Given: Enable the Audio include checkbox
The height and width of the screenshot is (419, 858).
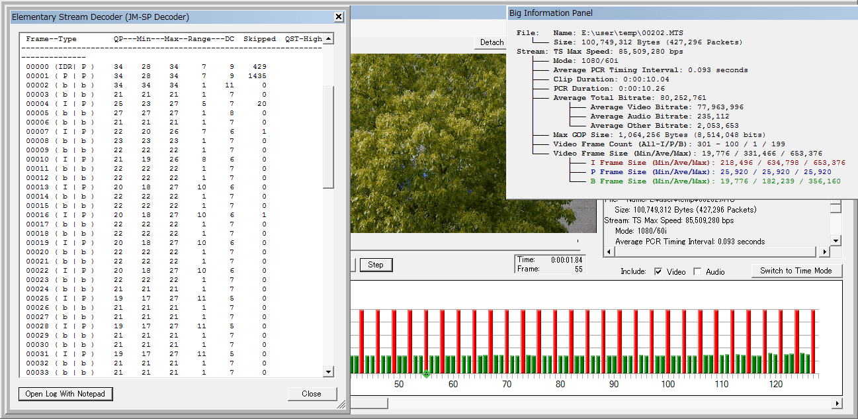Looking at the screenshot, I should tap(697, 271).
